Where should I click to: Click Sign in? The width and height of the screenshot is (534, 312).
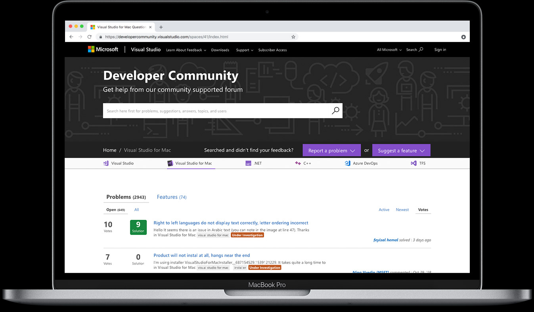tap(440, 49)
